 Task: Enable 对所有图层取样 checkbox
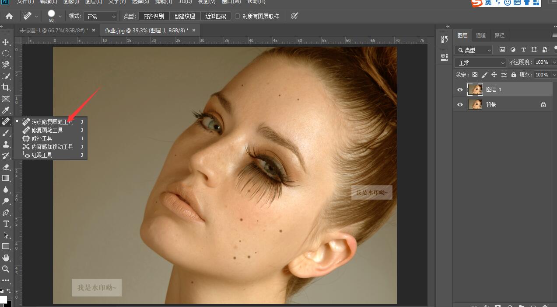pos(238,16)
